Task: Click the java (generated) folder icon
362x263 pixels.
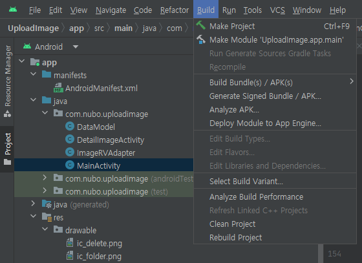Action: pyautogui.click(x=47, y=204)
